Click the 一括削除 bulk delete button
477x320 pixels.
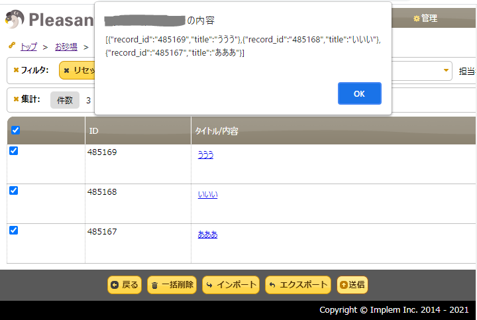coord(172,285)
